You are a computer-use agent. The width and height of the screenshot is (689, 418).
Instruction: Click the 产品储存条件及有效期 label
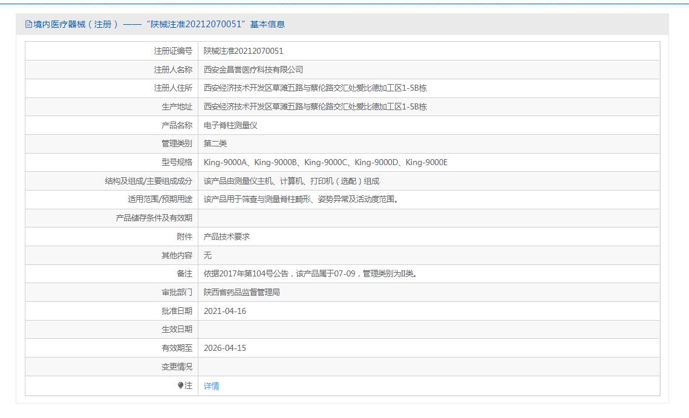pyautogui.click(x=154, y=218)
